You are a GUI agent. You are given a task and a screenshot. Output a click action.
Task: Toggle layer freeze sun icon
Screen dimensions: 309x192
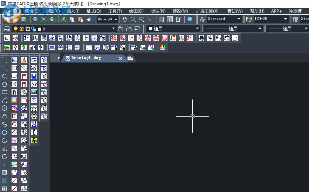point(21,29)
